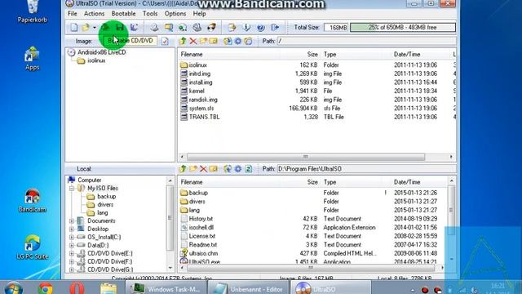This screenshot has width=522, height=294.
Task: Expand the CD/DVD Drive(E:) node
Action: [72, 253]
